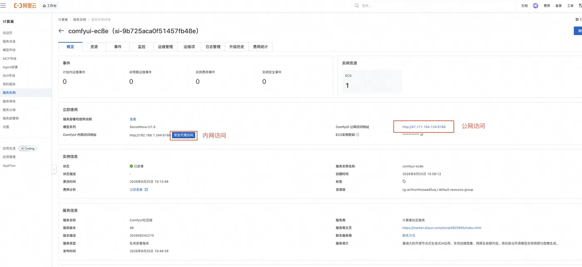
Task: Select Skill市场 in the sidebar
Action: 9,76
